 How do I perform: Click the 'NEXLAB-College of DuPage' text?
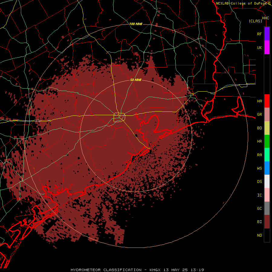(x=241, y=3)
